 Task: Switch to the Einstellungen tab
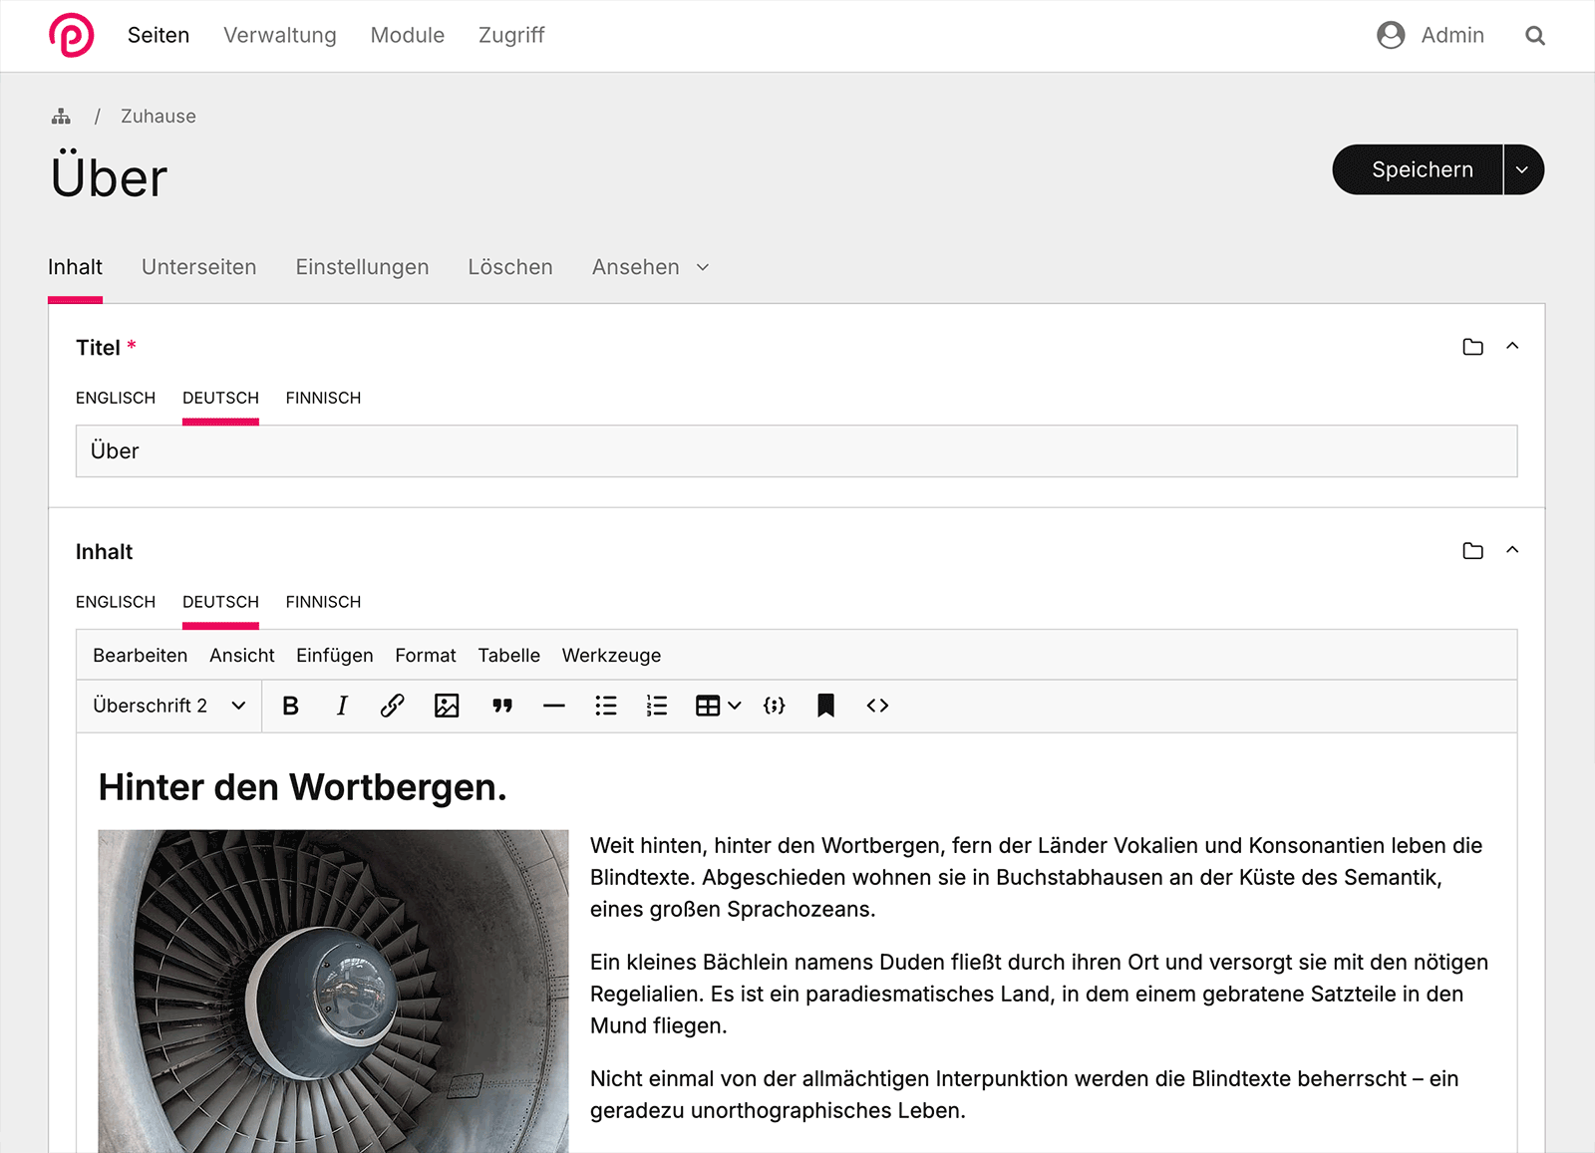point(362,267)
